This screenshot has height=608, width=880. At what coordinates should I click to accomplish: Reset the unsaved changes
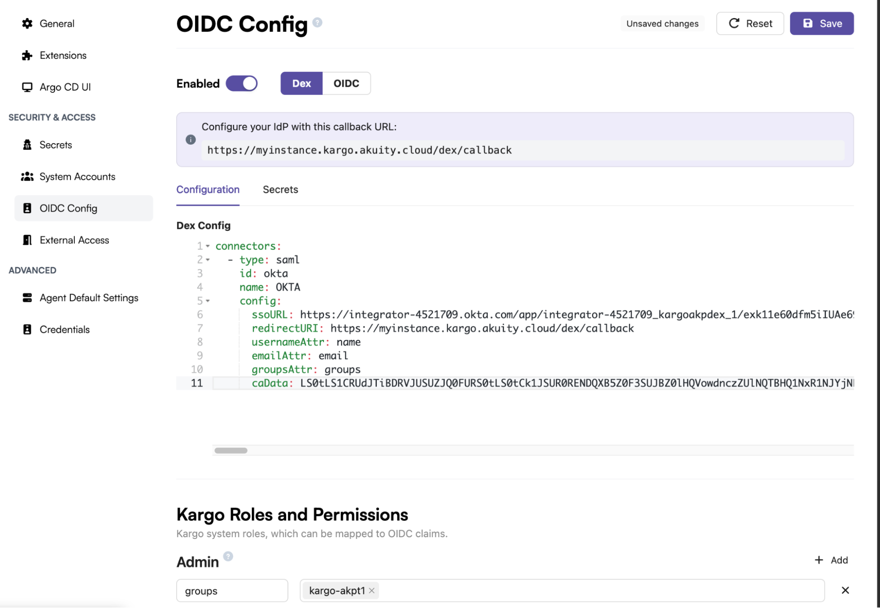coord(750,23)
